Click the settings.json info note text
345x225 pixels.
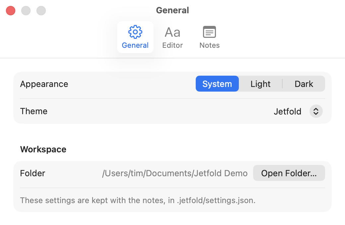pyautogui.click(x=138, y=200)
